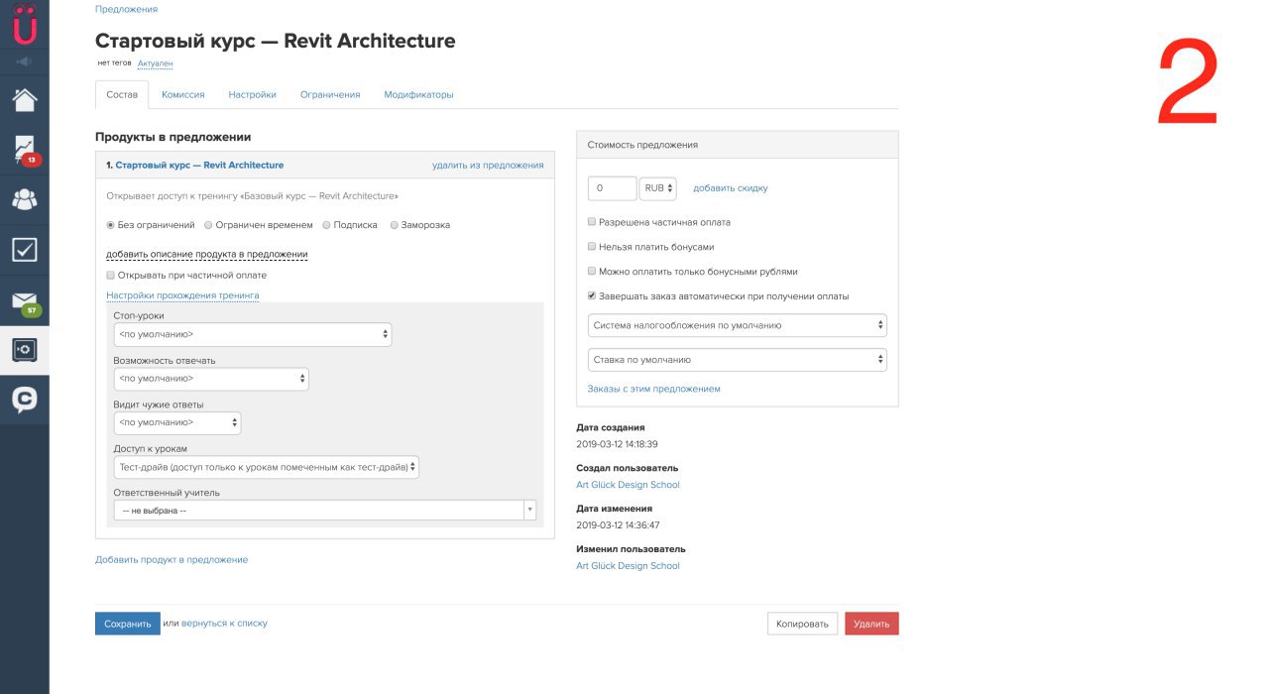
Task: Click the 'Копировать' button
Action: point(802,624)
